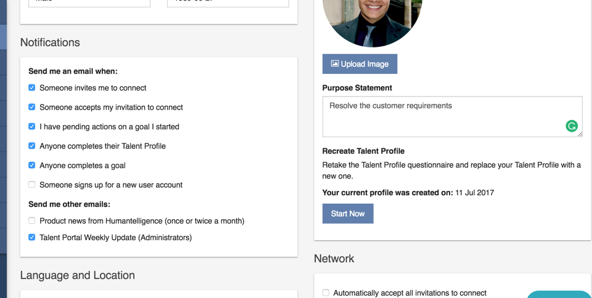Click the circular profile photo
The height and width of the screenshot is (298, 592).
coord(372,18)
